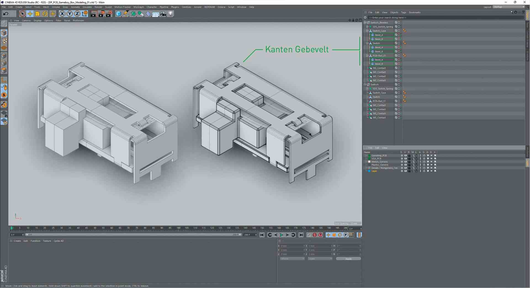Toggle visibility dot of the Switch_Case object
The width and height of the screenshot is (530, 288).
399,30
